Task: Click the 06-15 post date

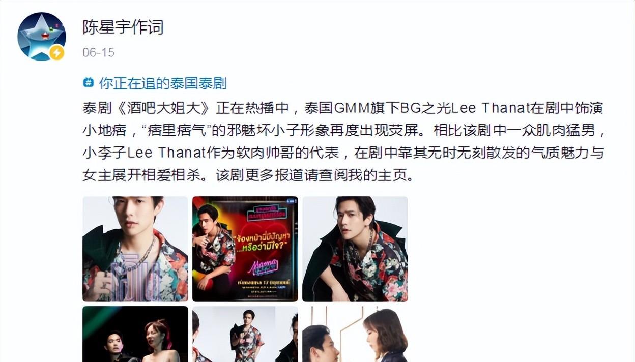Action: 98,52
